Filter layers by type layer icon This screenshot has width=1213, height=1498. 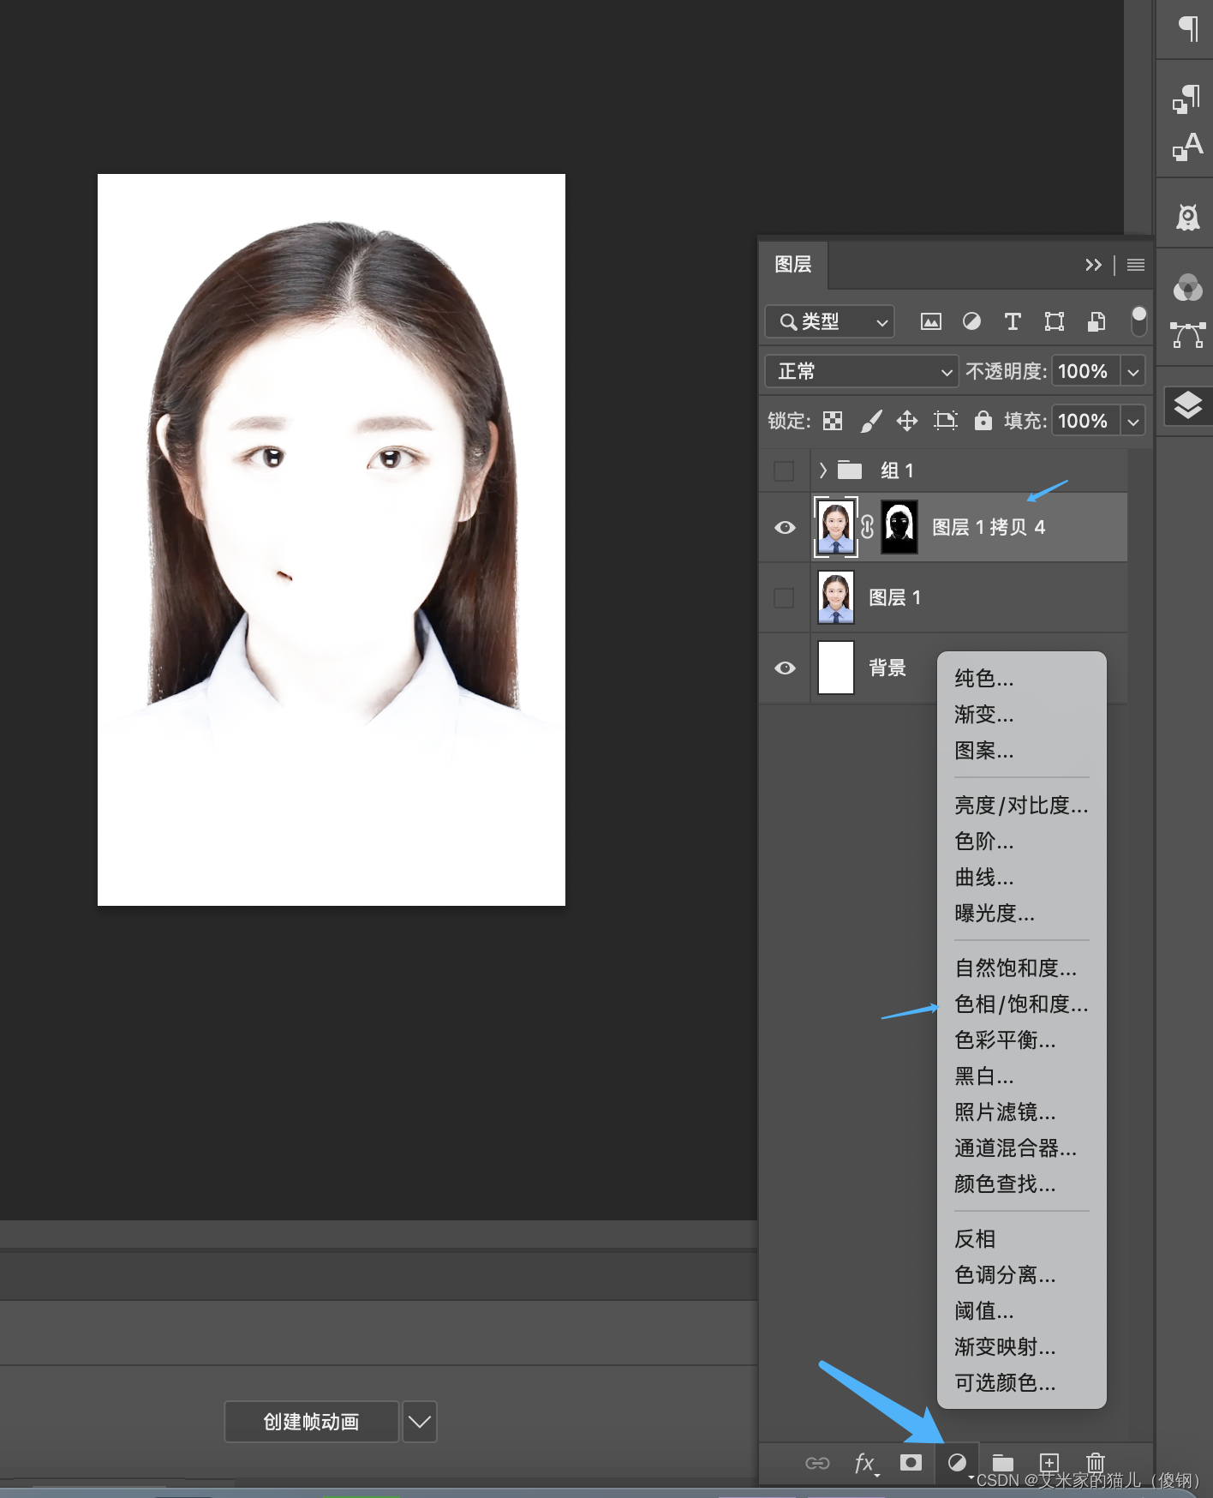[x=1013, y=321]
